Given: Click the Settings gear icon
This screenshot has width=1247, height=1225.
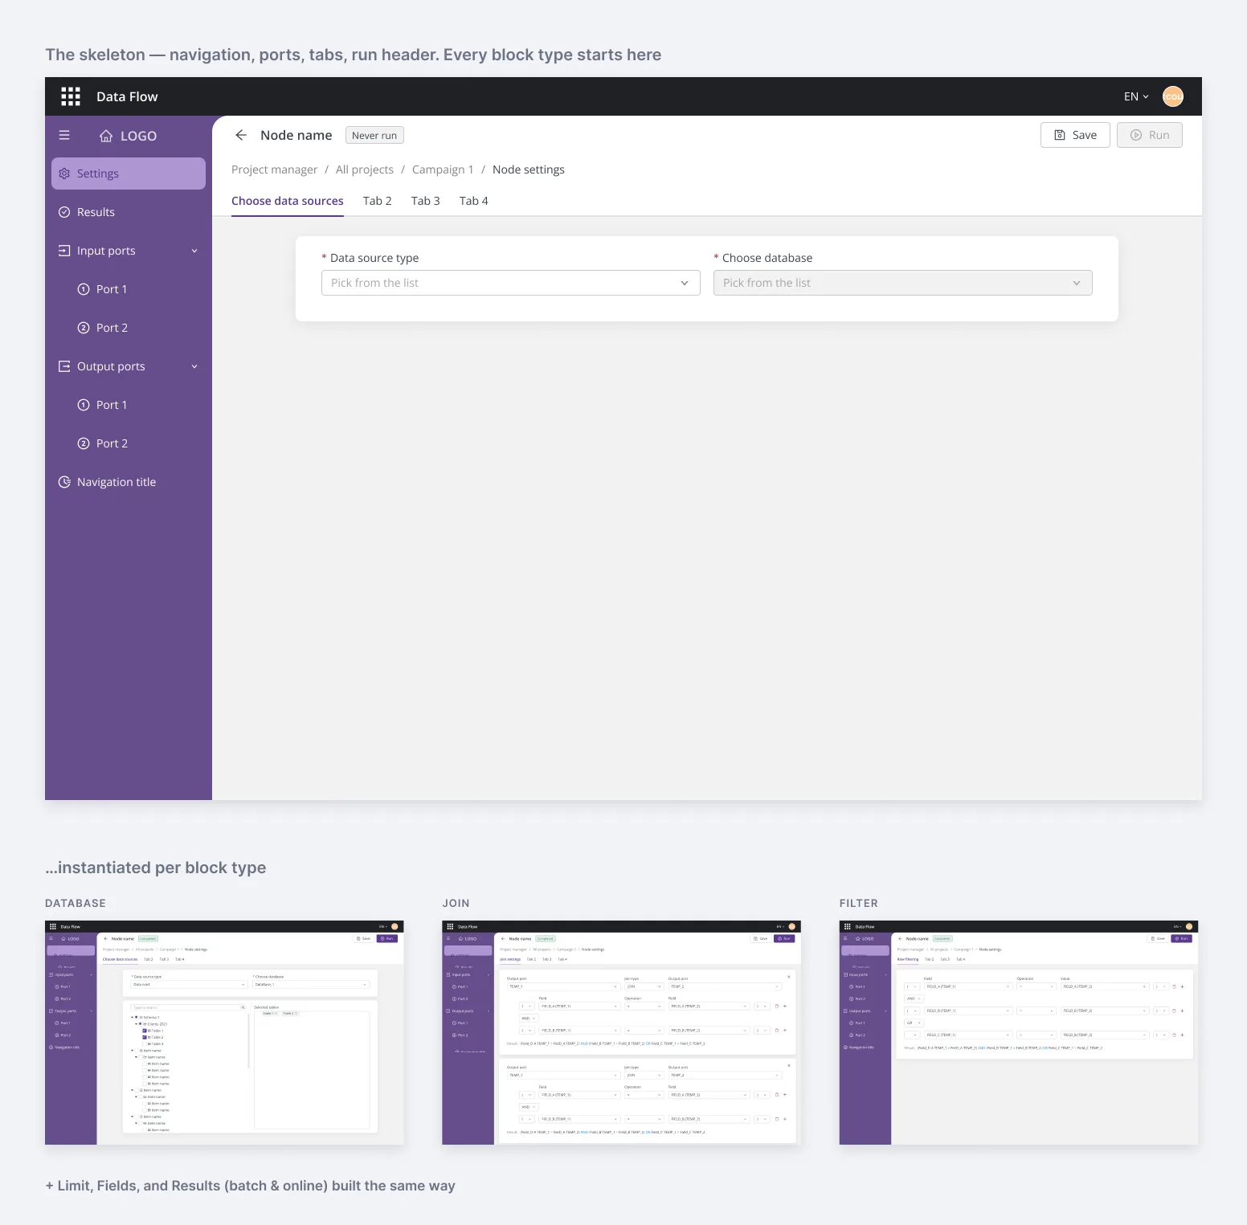Looking at the screenshot, I should 64,174.
